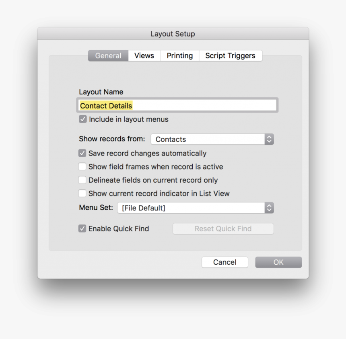Select the highlighted Contact Details text
The image size is (346, 339).
[x=105, y=105]
